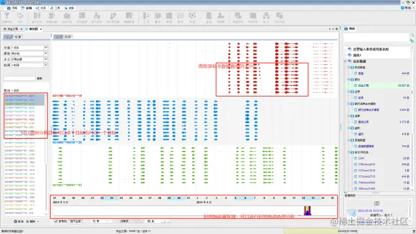416x234 pixels.
Task: Click the folder icon in the toolbar
Action: click(67, 16)
